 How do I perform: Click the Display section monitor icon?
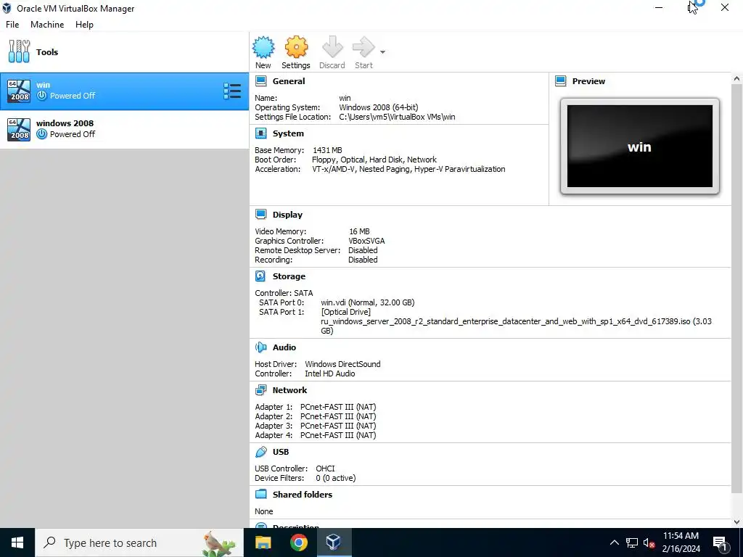[260, 214]
